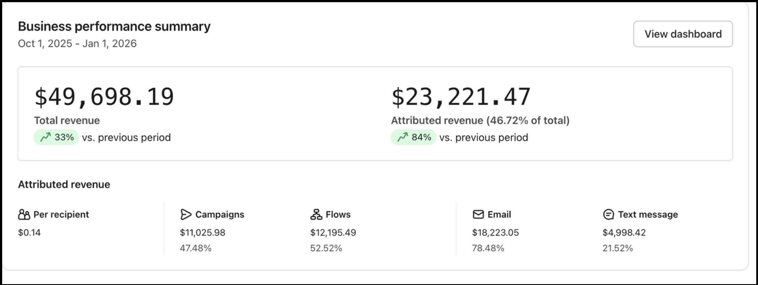
Task: Click the upward trend arrow beside 84%
Action: [x=403, y=138]
